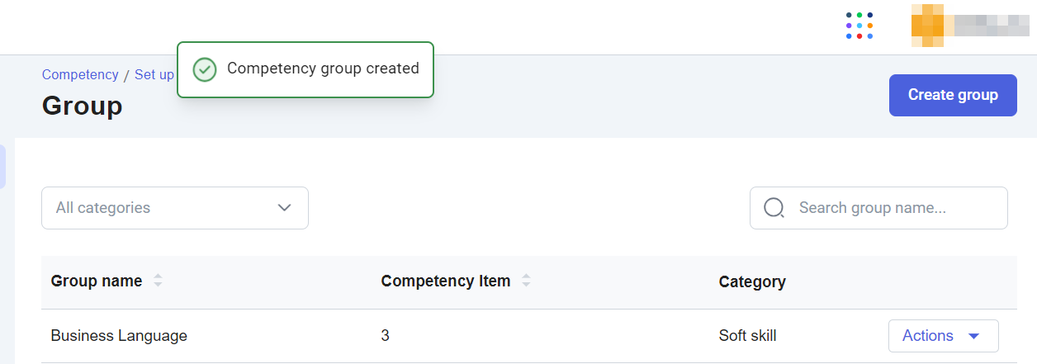The height and width of the screenshot is (364, 1037).
Task: Click the blurred username beside the avatar
Action: pos(991,26)
